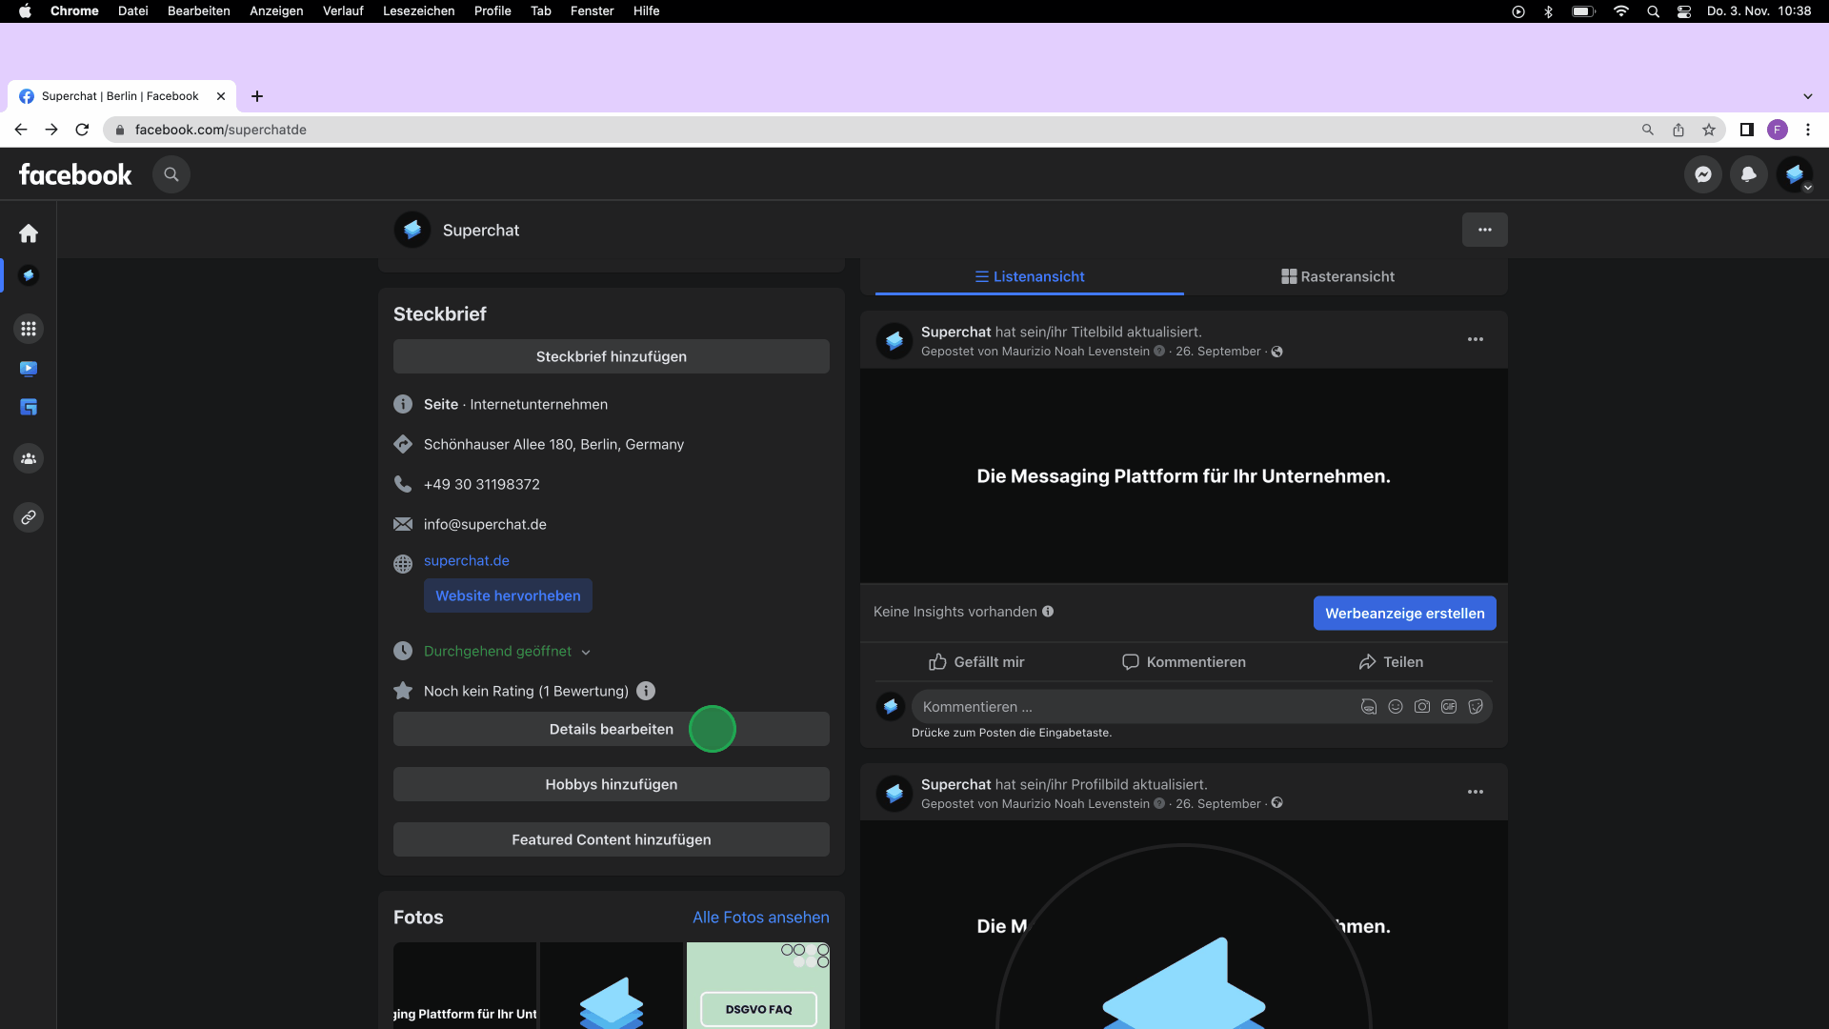Insert emoji in comment field
Image resolution: width=1829 pixels, height=1029 pixels.
[1395, 707]
